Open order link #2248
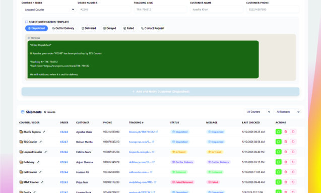The height and width of the screenshot is (193, 321). click(x=64, y=132)
